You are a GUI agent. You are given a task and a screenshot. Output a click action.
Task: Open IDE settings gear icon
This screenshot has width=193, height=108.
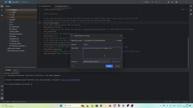(x=176, y=2)
